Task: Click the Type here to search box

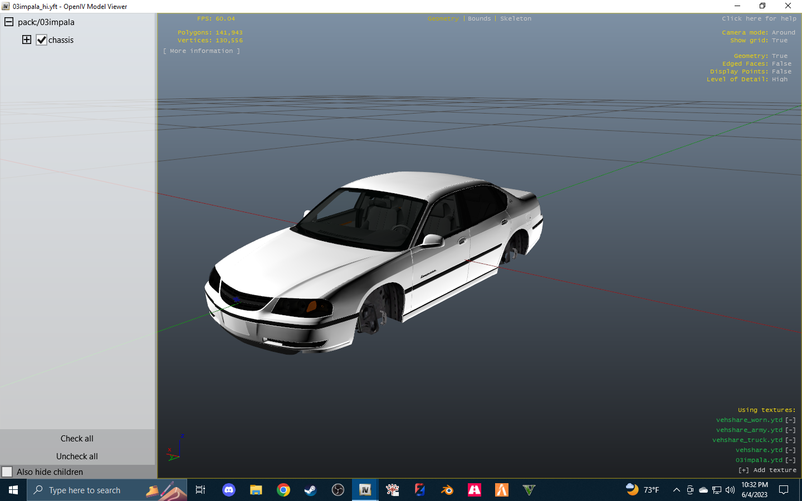Action: [85, 490]
